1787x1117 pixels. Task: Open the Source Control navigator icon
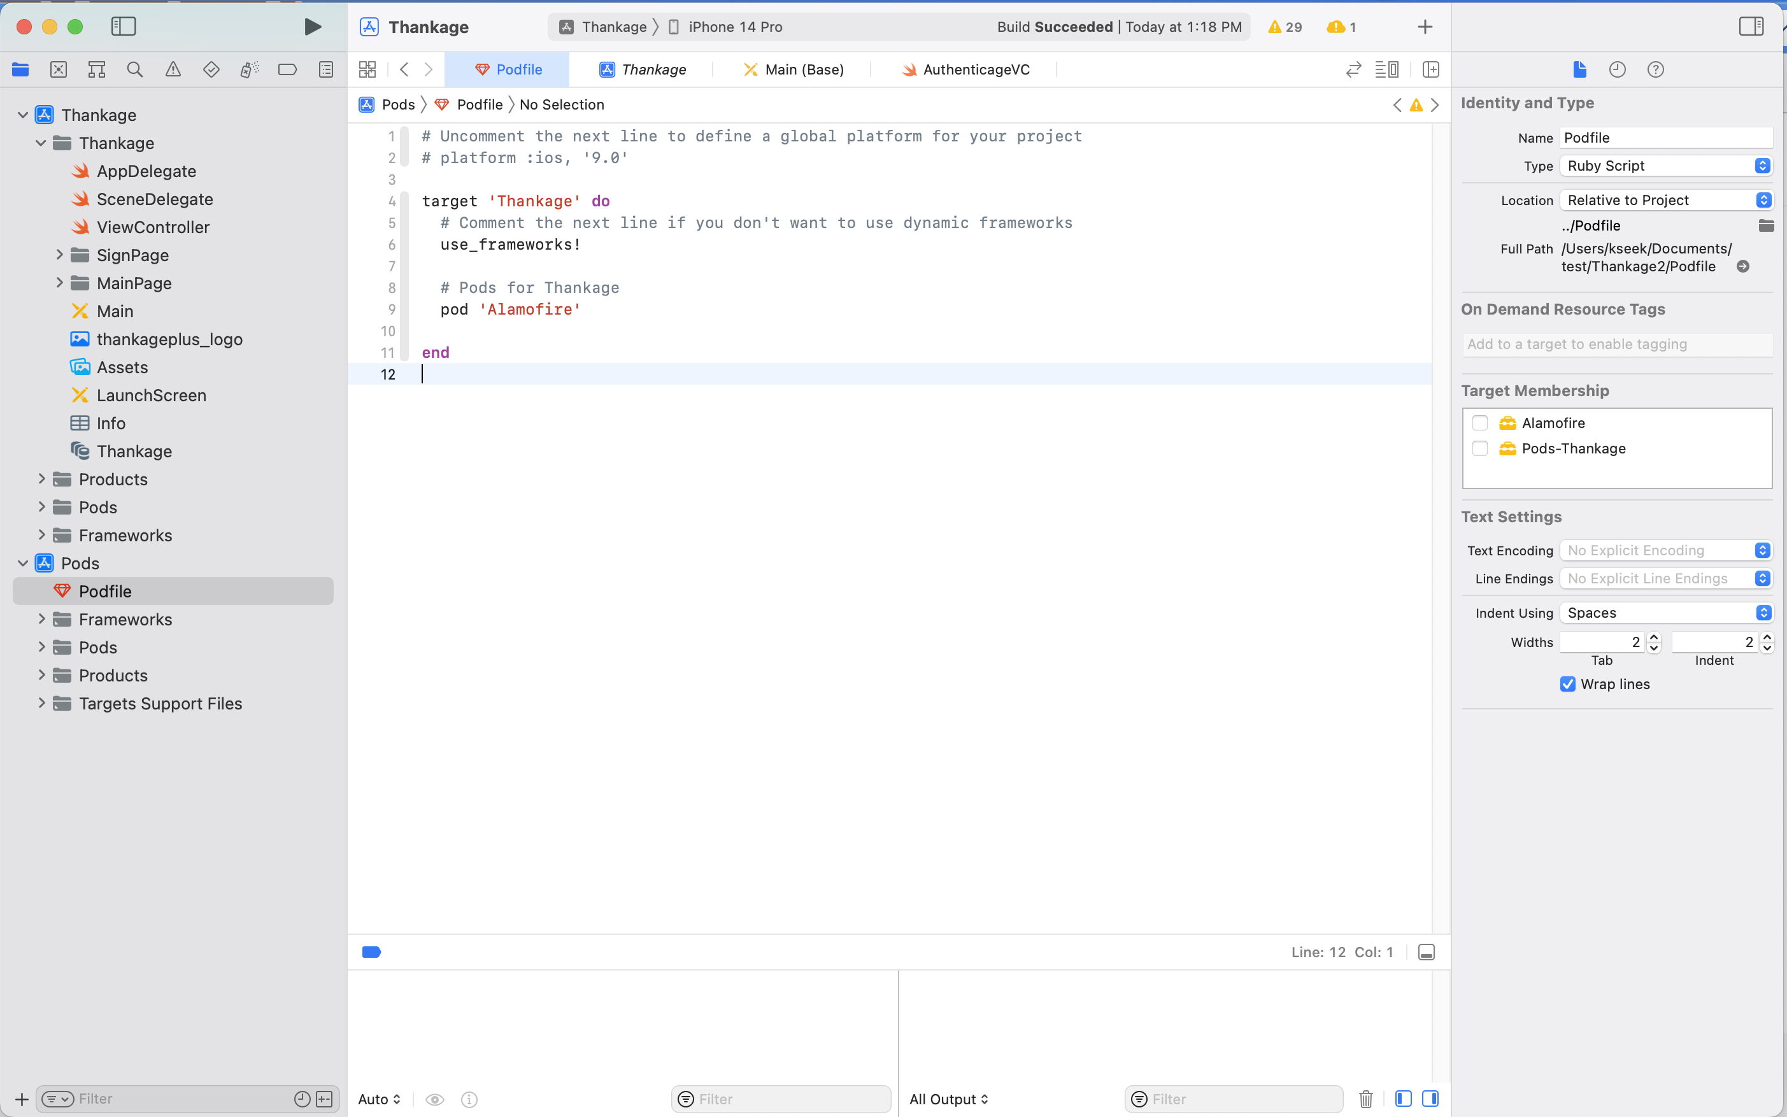[59, 69]
